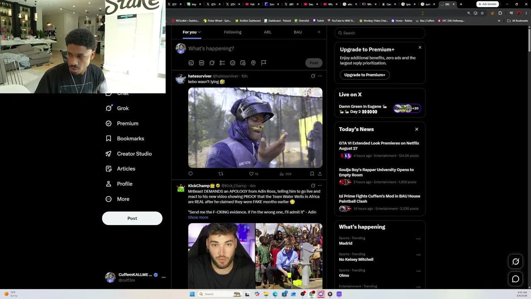This screenshot has width=531, height=299.
Task: Open options for the Madrid trend
Action: coord(418,239)
